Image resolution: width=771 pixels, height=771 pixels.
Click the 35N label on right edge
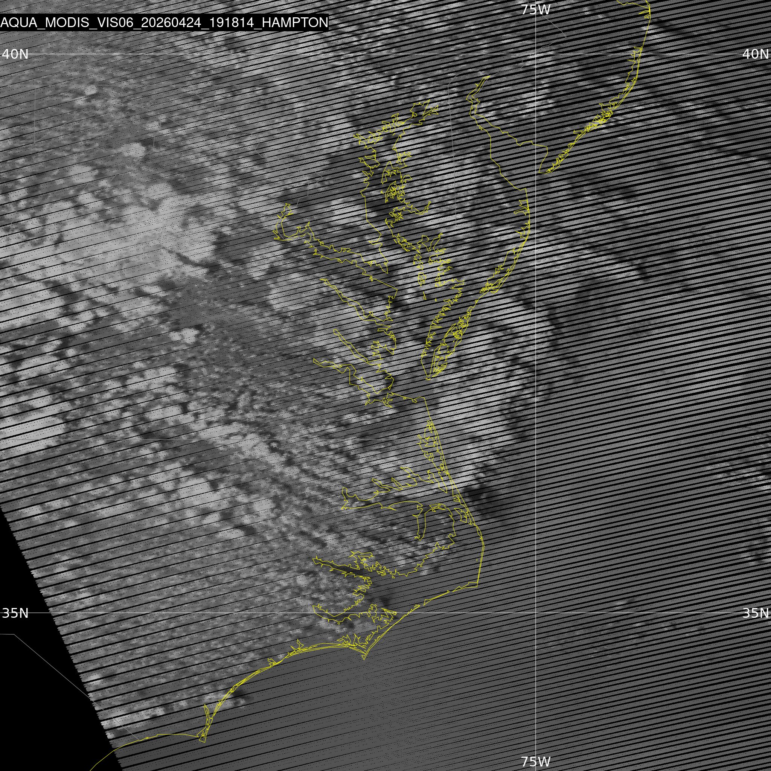tap(755, 613)
